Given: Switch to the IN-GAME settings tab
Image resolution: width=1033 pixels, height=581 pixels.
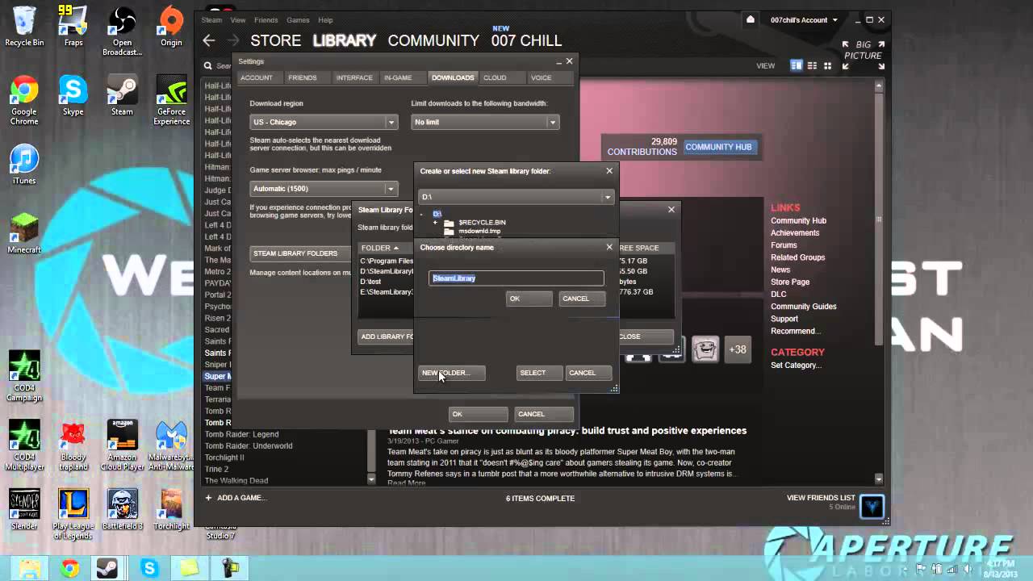Looking at the screenshot, I should point(398,77).
